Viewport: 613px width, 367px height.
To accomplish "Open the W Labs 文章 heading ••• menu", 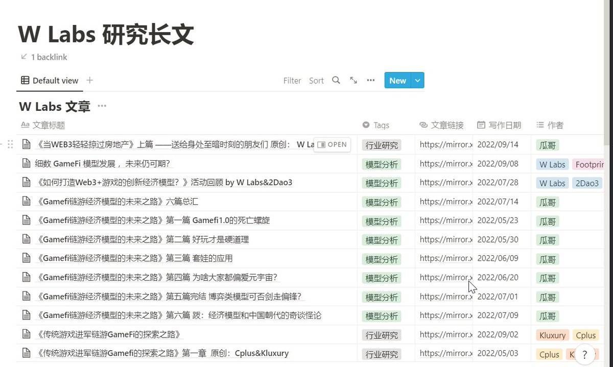I will pos(102,106).
